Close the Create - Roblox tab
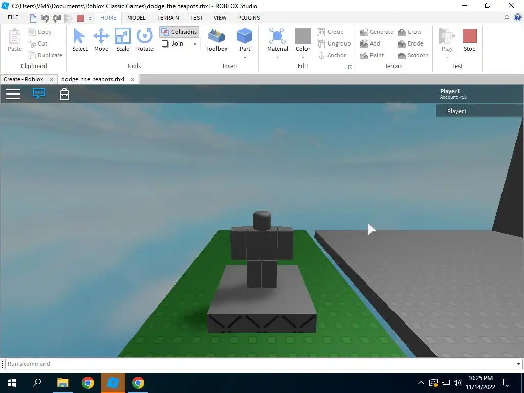The width and height of the screenshot is (524, 393). pos(51,79)
